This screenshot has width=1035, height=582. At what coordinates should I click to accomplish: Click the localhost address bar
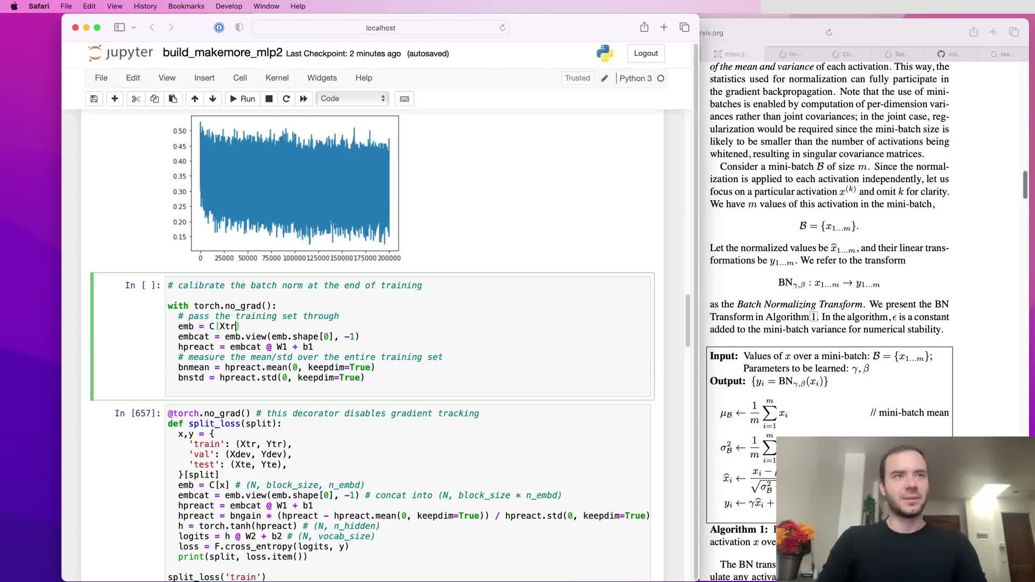[x=380, y=28]
